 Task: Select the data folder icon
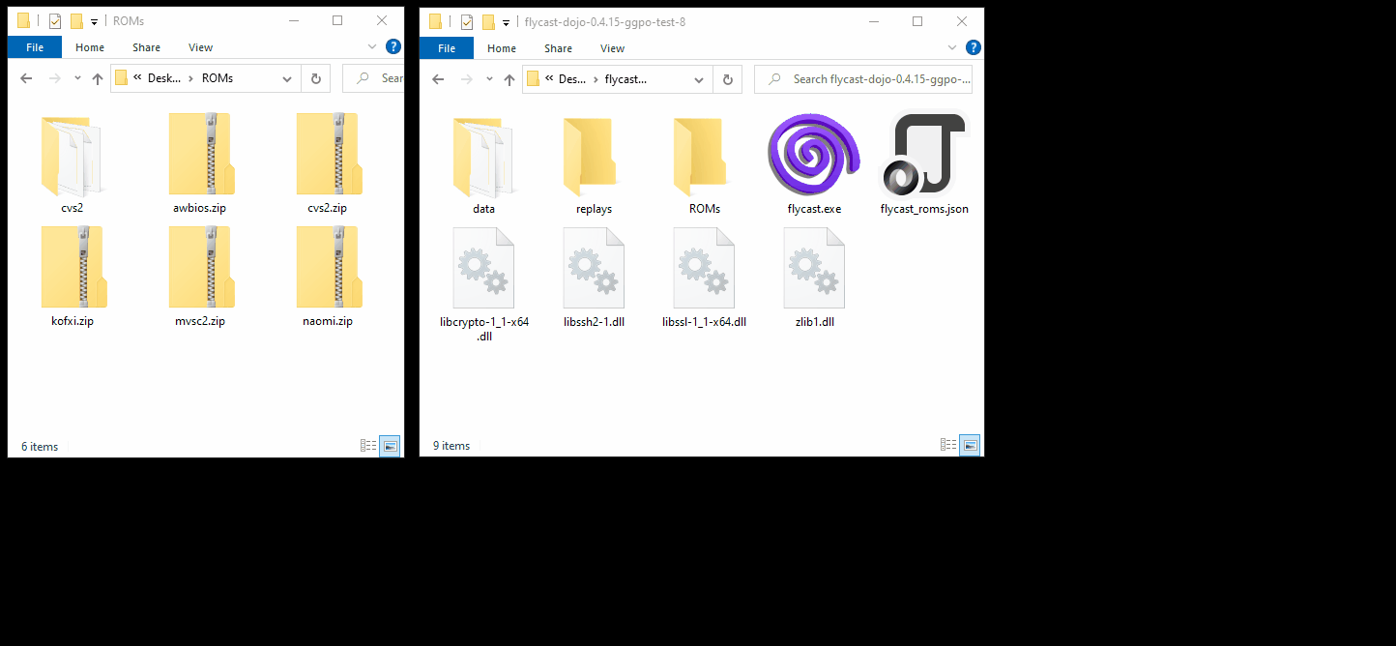(x=483, y=157)
